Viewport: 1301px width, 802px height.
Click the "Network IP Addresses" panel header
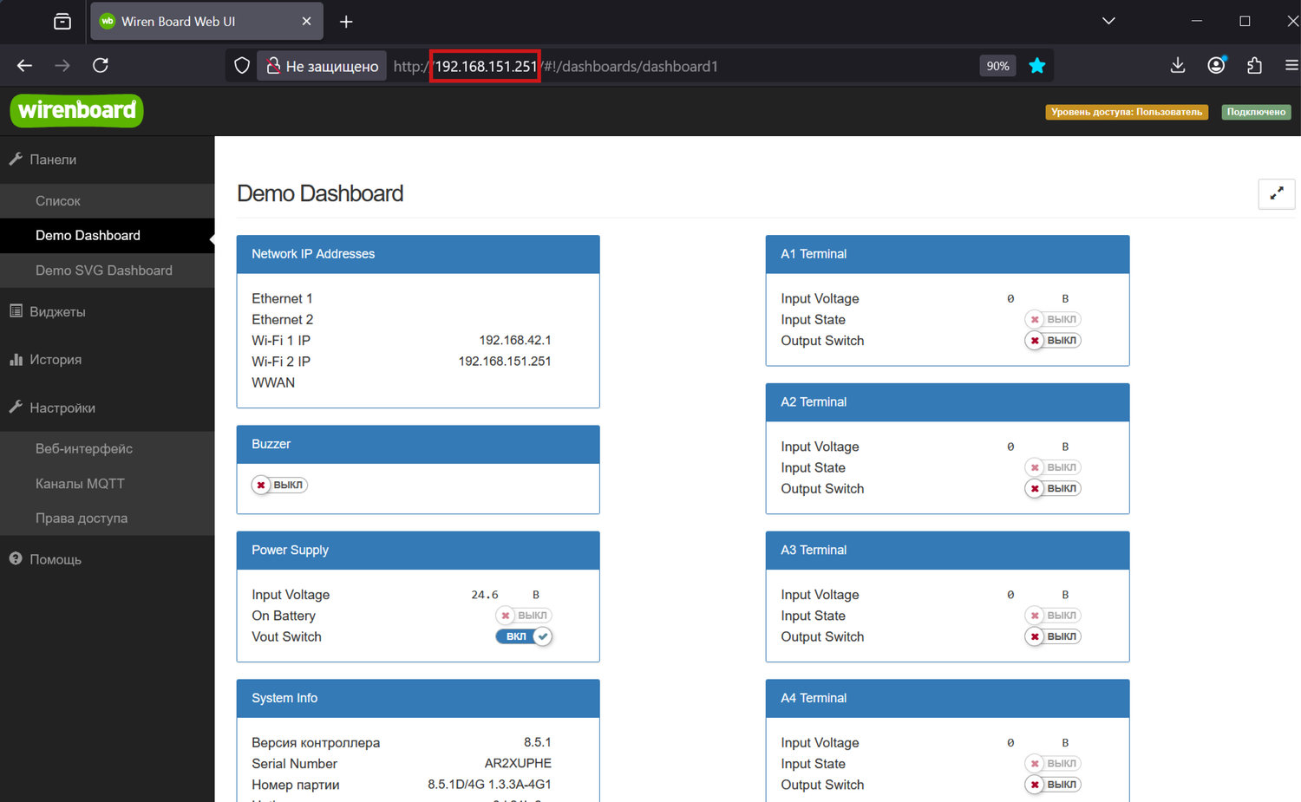(x=418, y=254)
